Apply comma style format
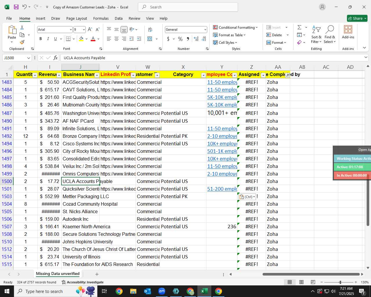This screenshot has width=371, height=297. click(x=188, y=39)
